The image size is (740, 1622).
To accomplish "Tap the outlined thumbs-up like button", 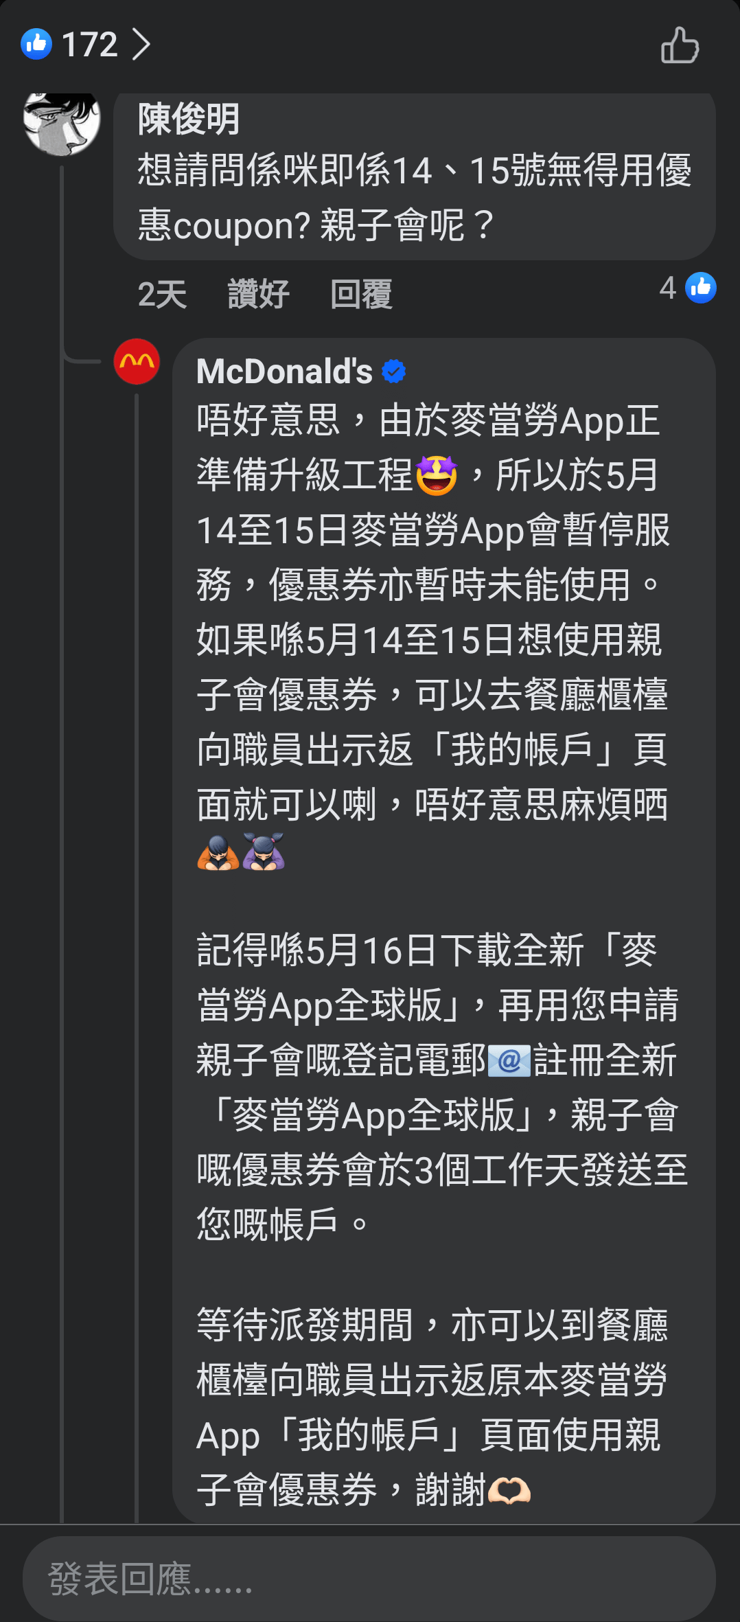I will [x=680, y=45].
